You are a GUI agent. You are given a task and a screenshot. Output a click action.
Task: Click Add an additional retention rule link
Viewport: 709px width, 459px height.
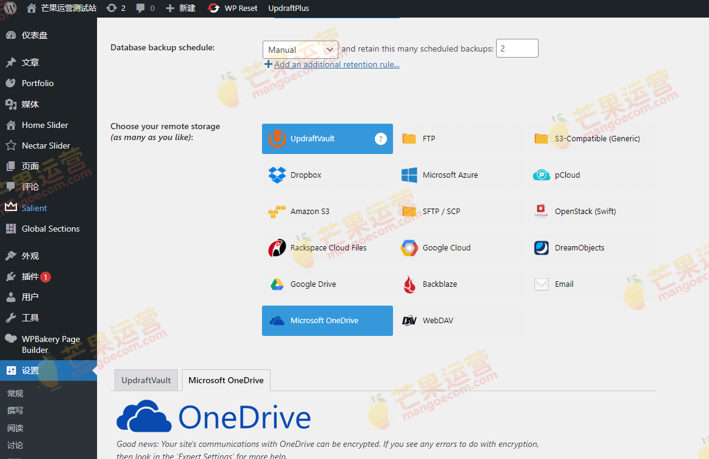click(x=337, y=64)
